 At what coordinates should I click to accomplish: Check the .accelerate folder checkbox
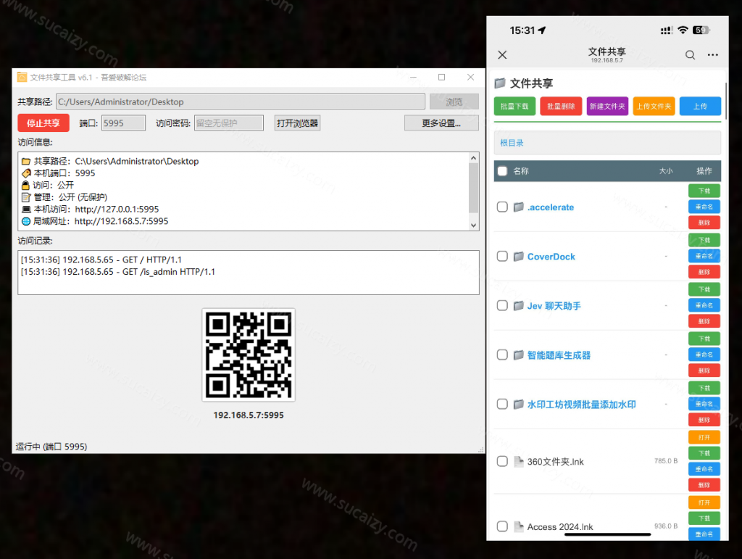click(502, 207)
